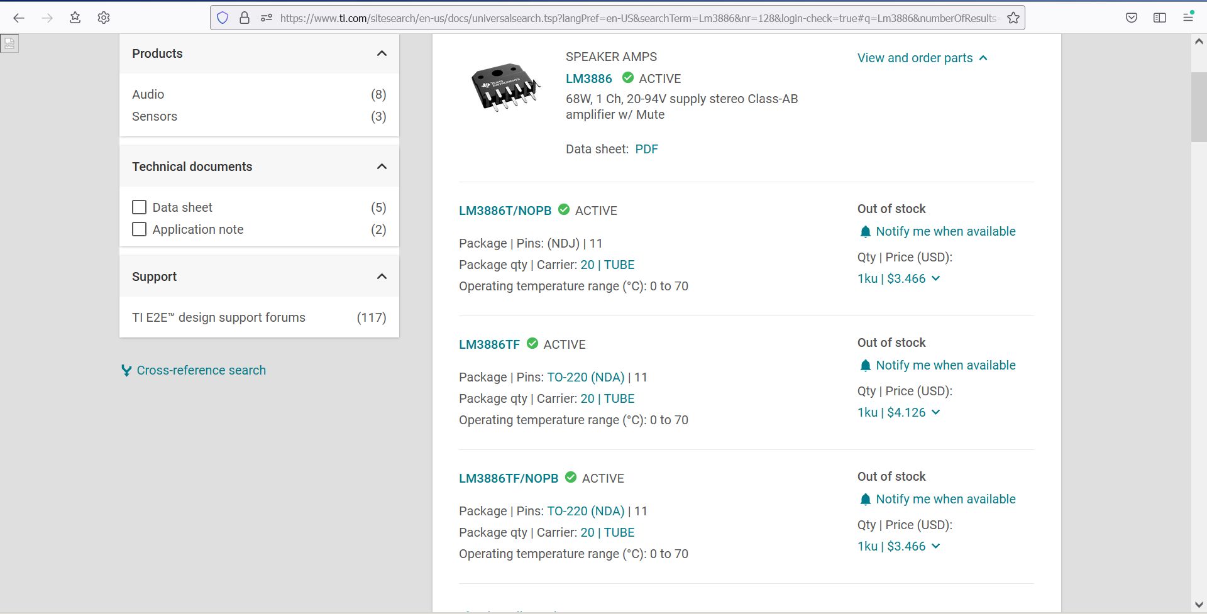Click the active checkmark beside LM3886TF/NOPB
This screenshot has width=1207, height=614.
pyautogui.click(x=571, y=478)
